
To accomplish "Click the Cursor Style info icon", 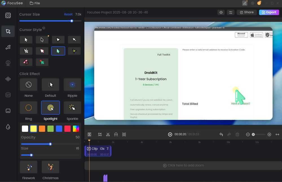I will 44,28.
